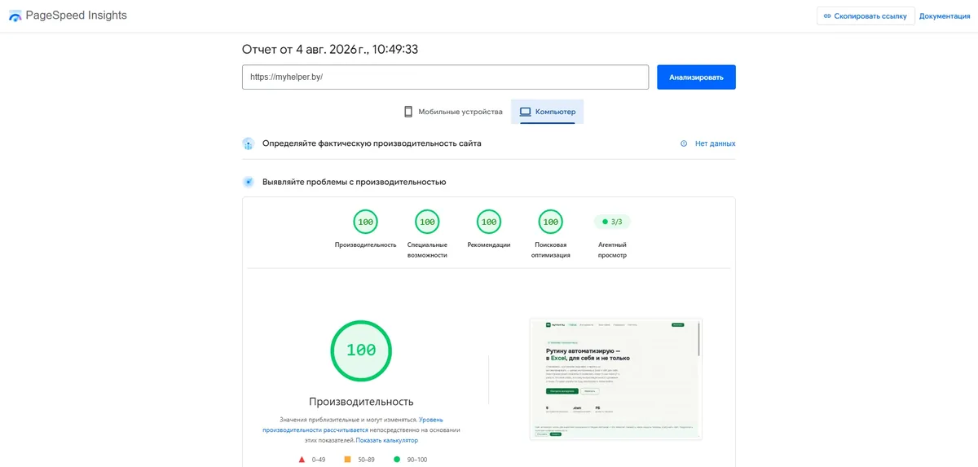Screen dimensions: 978x467
Task: Jump to the Производительность score gauge
Action: click(x=366, y=222)
